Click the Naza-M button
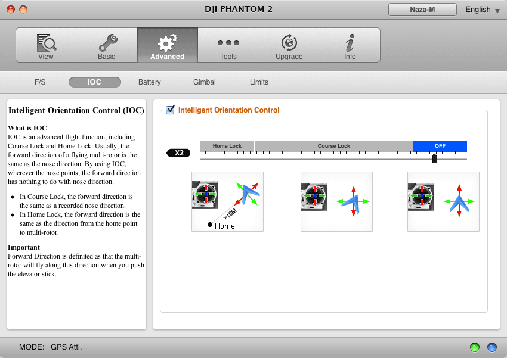507x358 pixels. pyautogui.click(x=422, y=10)
